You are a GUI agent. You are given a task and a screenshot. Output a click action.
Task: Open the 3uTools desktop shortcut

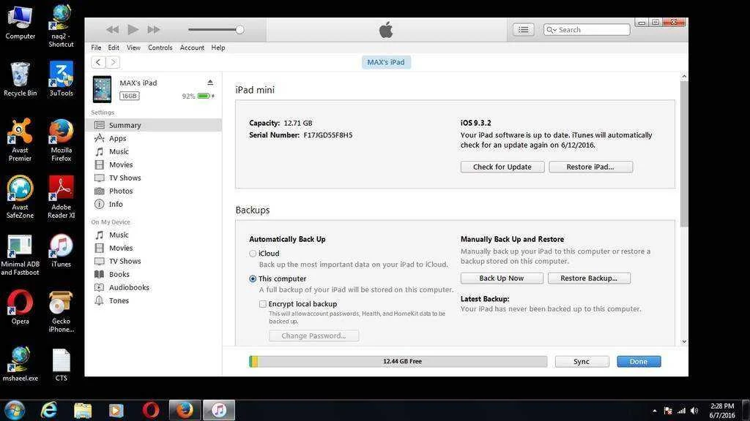pos(62,79)
